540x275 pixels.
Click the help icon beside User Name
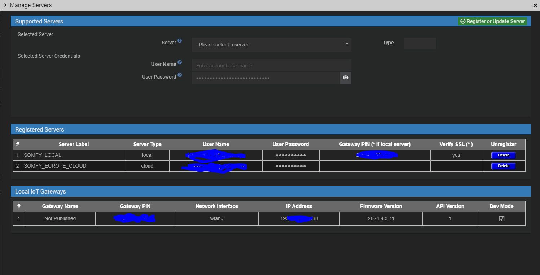click(180, 62)
